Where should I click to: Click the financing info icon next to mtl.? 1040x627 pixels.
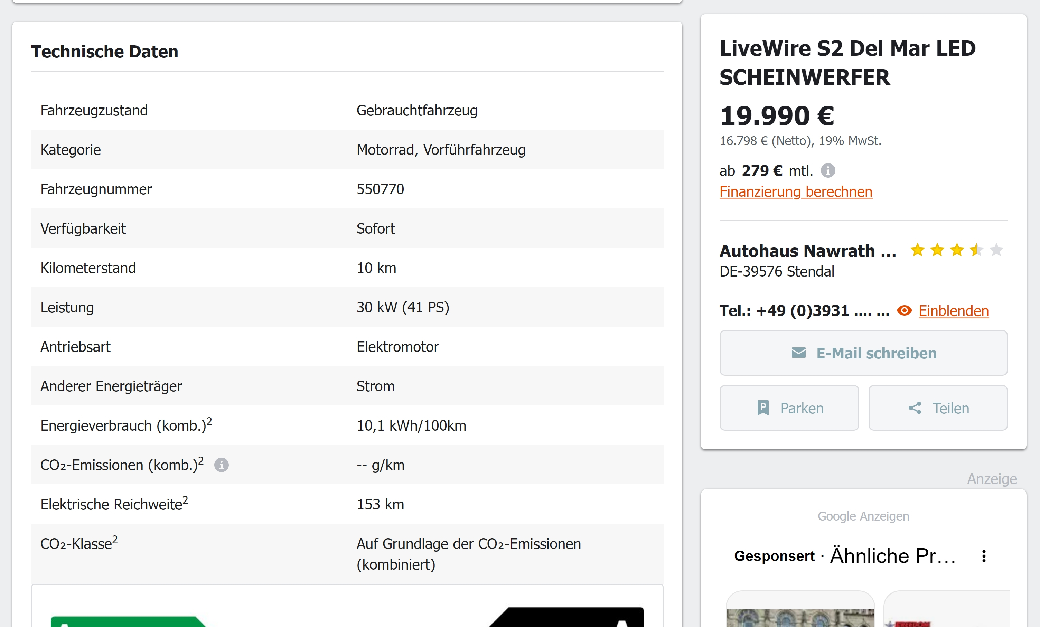827,171
